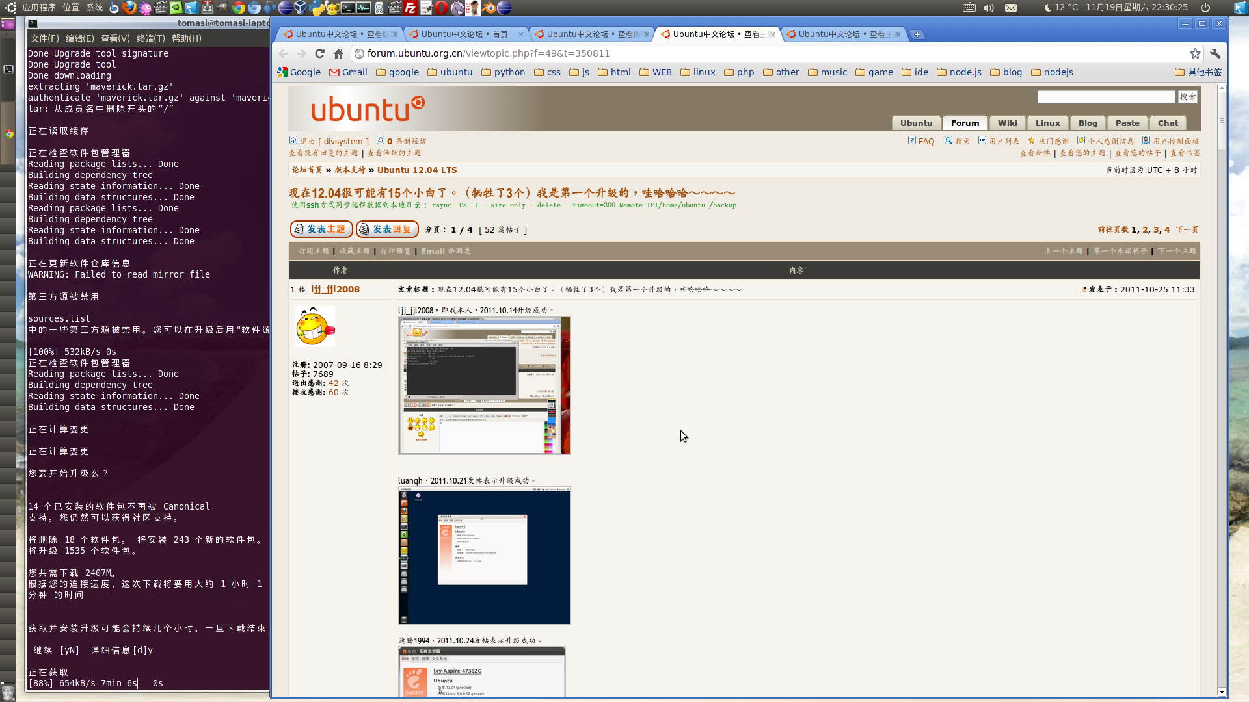Switch to the 'Ubuntu中文论坛 • 首页' tab
Screen dimensions: 1249x702
pyautogui.click(x=464, y=34)
